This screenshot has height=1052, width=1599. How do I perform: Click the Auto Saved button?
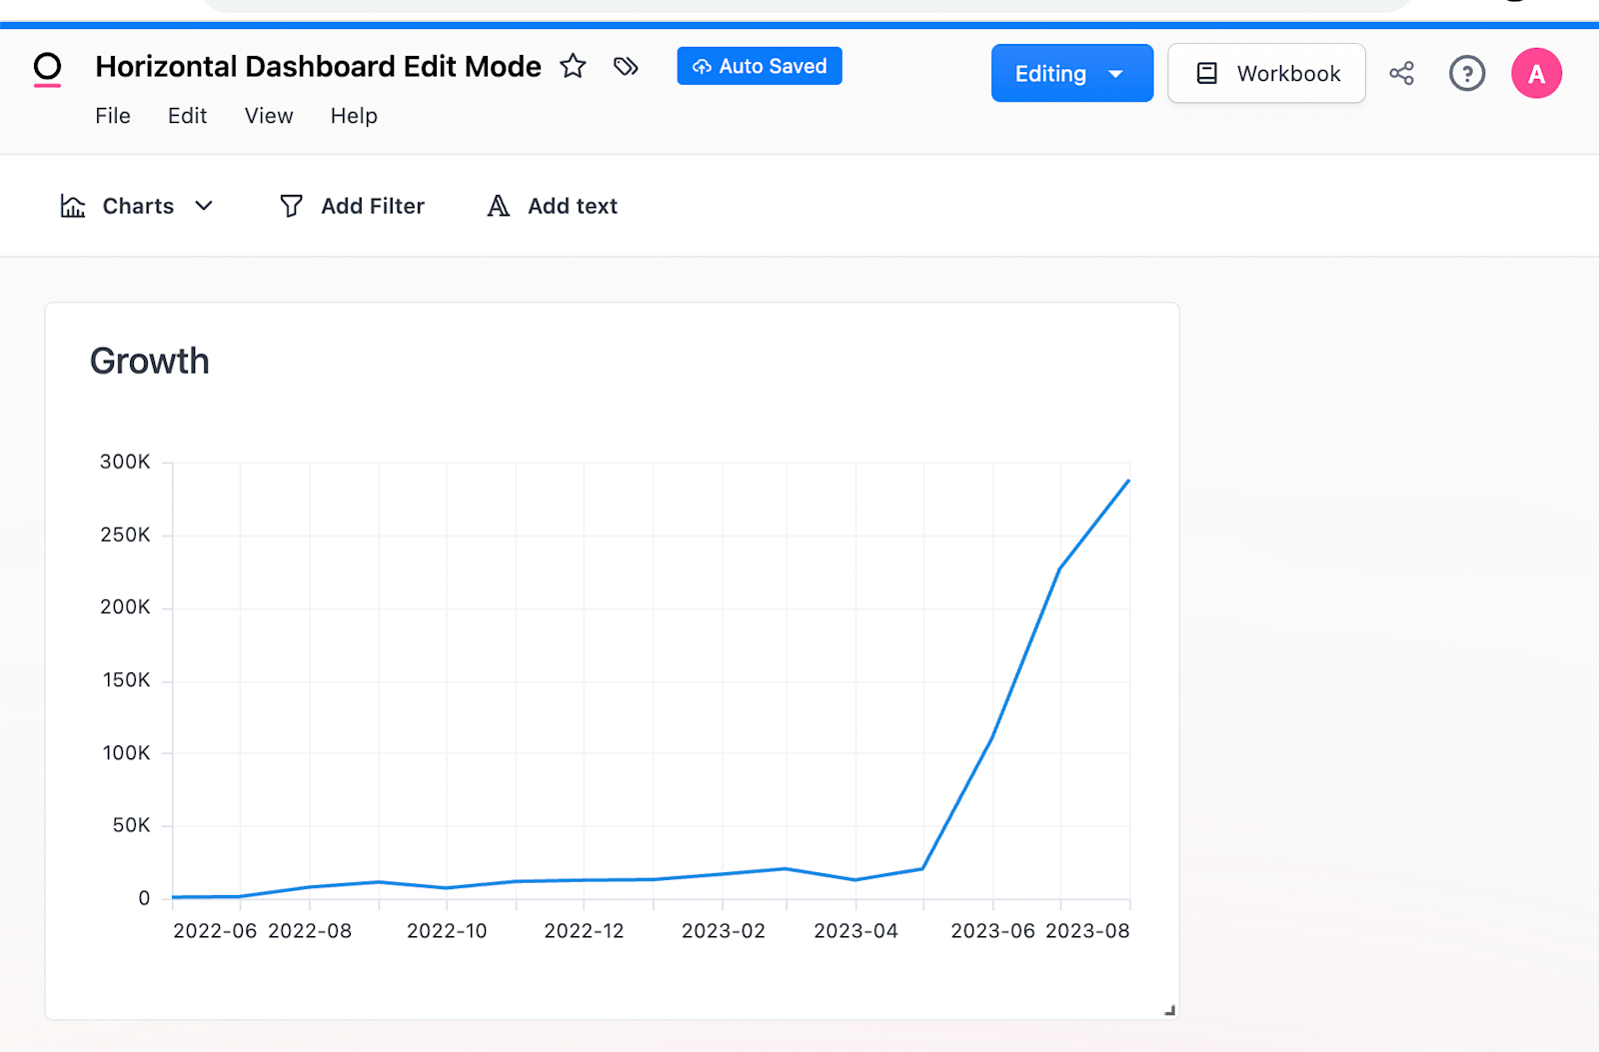tap(759, 66)
